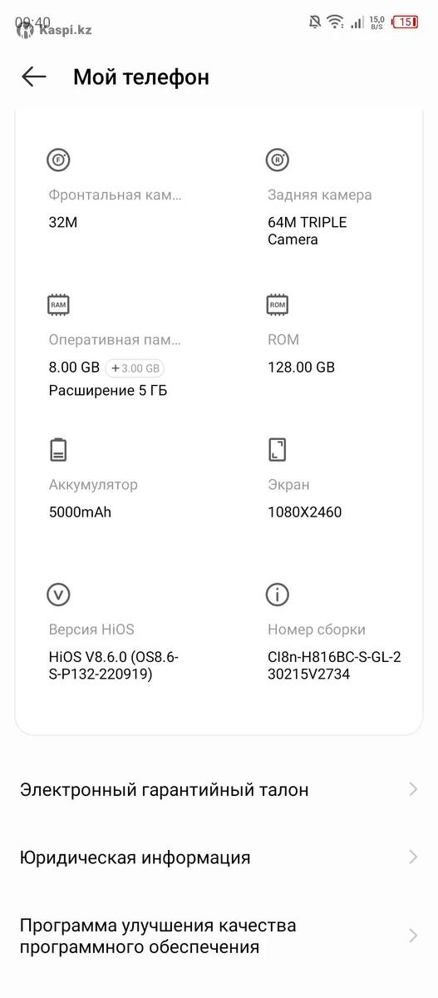The height and width of the screenshot is (998, 438).
Task: Tap the build number CI8n-H816BC text
Action: tap(334, 665)
